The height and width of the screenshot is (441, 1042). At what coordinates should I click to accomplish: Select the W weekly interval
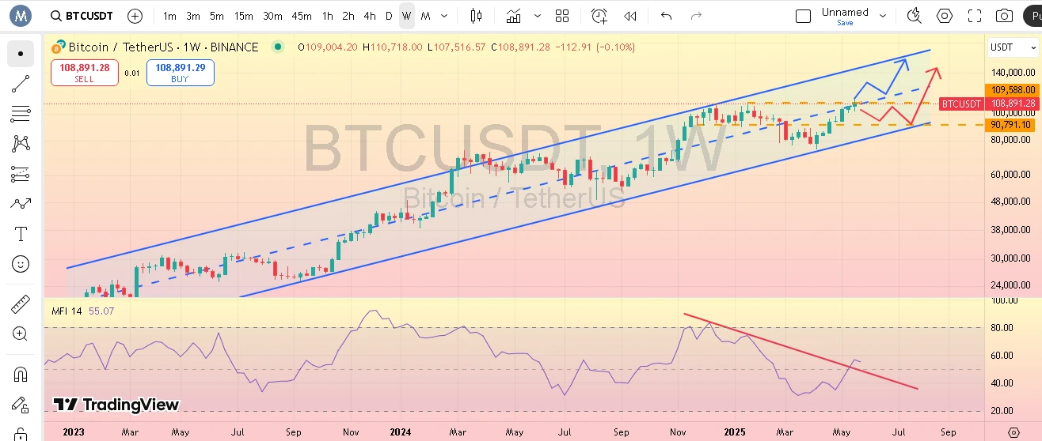[406, 16]
